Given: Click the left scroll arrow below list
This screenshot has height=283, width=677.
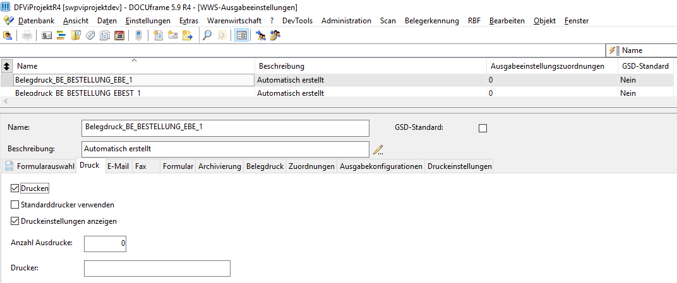Looking at the screenshot, I should (x=5, y=101).
